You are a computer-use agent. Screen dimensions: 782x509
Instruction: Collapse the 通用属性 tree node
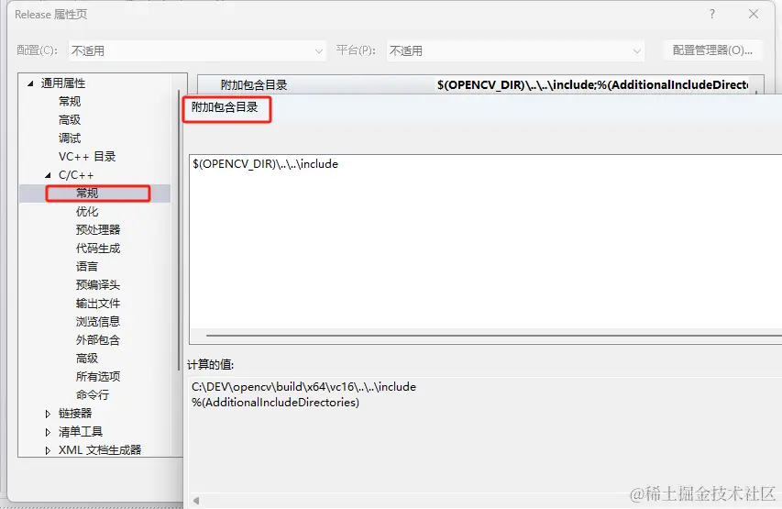pyautogui.click(x=30, y=83)
